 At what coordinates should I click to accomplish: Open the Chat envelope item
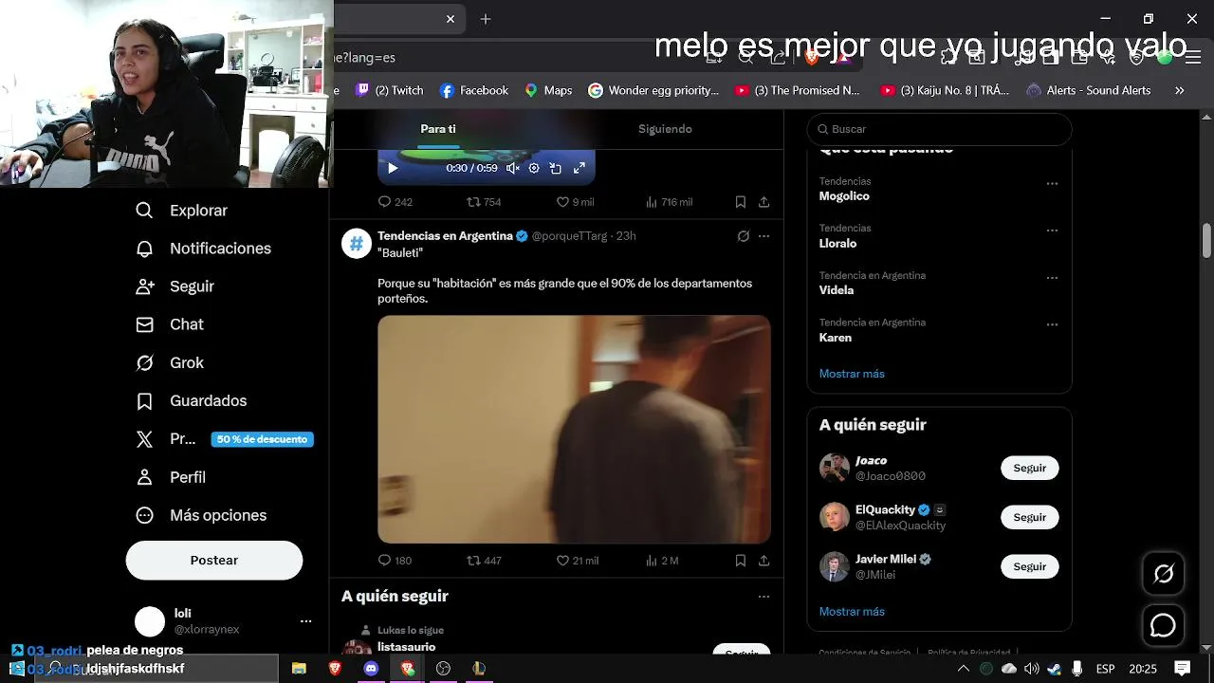[170, 324]
